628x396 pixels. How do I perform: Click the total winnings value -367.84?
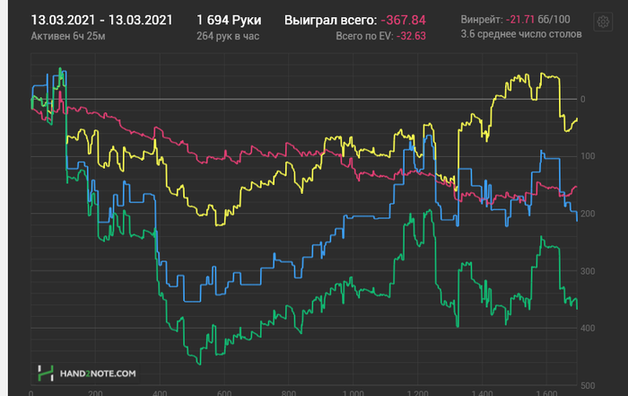coord(404,20)
